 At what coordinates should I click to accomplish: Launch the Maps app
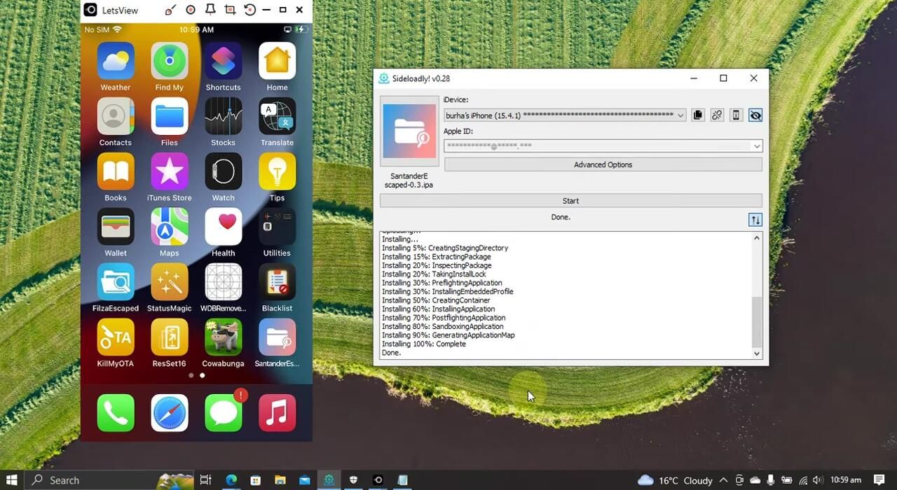(x=170, y=227)
